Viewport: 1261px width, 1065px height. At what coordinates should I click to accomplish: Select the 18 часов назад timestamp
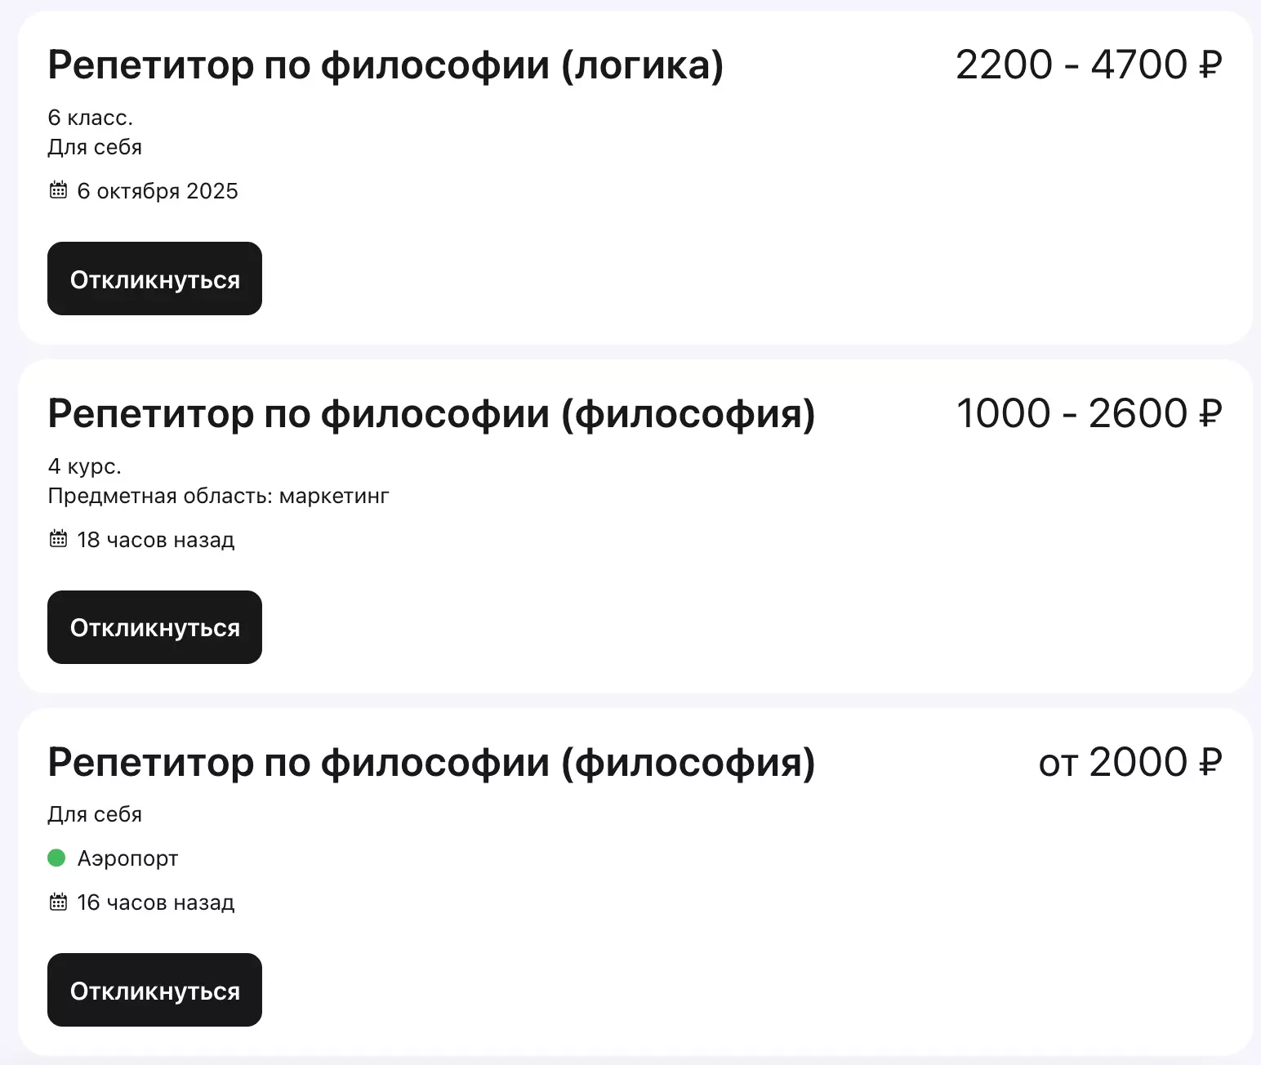[x=156, y=539]
